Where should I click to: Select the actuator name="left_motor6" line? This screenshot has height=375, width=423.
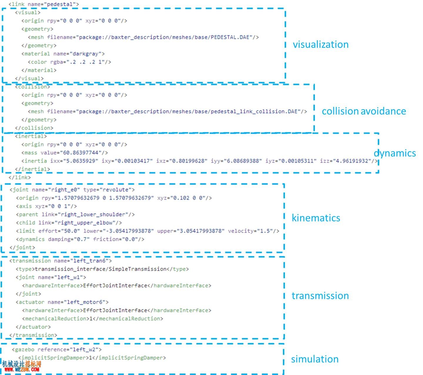(x=62, y=302)
